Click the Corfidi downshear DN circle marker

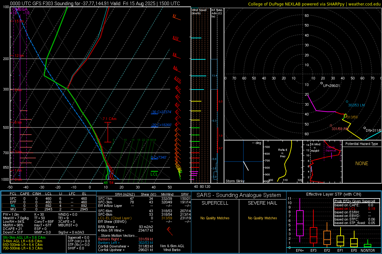click(365, 128)
